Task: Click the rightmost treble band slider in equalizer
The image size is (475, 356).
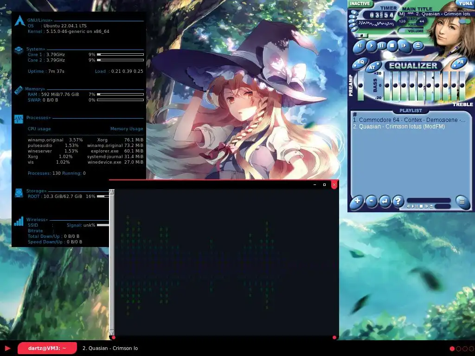Action: pyautogui.click(x=462, y=86)
